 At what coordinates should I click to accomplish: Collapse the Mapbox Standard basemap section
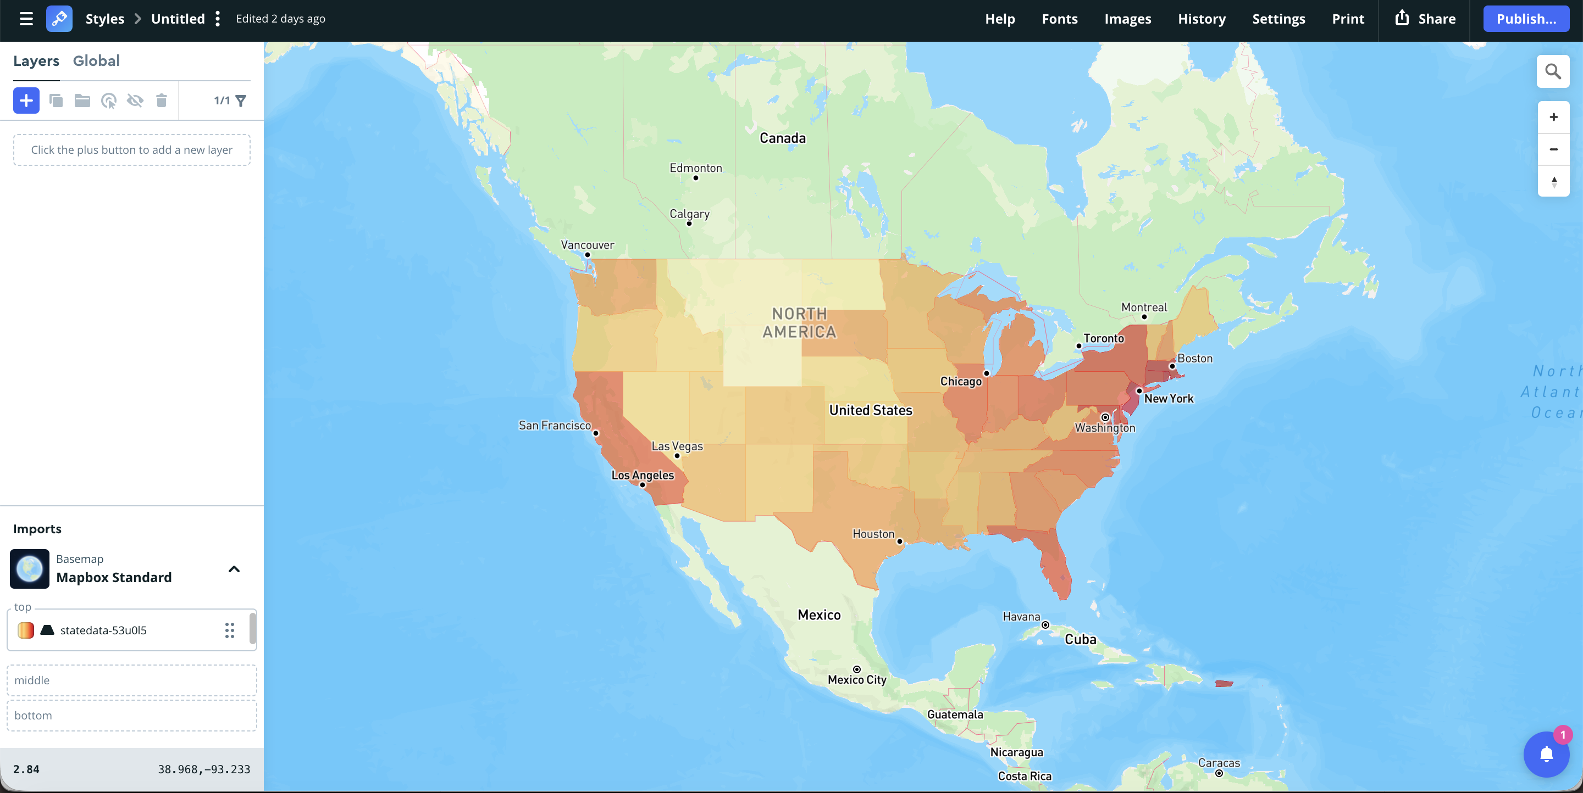[x=234, y=569]
